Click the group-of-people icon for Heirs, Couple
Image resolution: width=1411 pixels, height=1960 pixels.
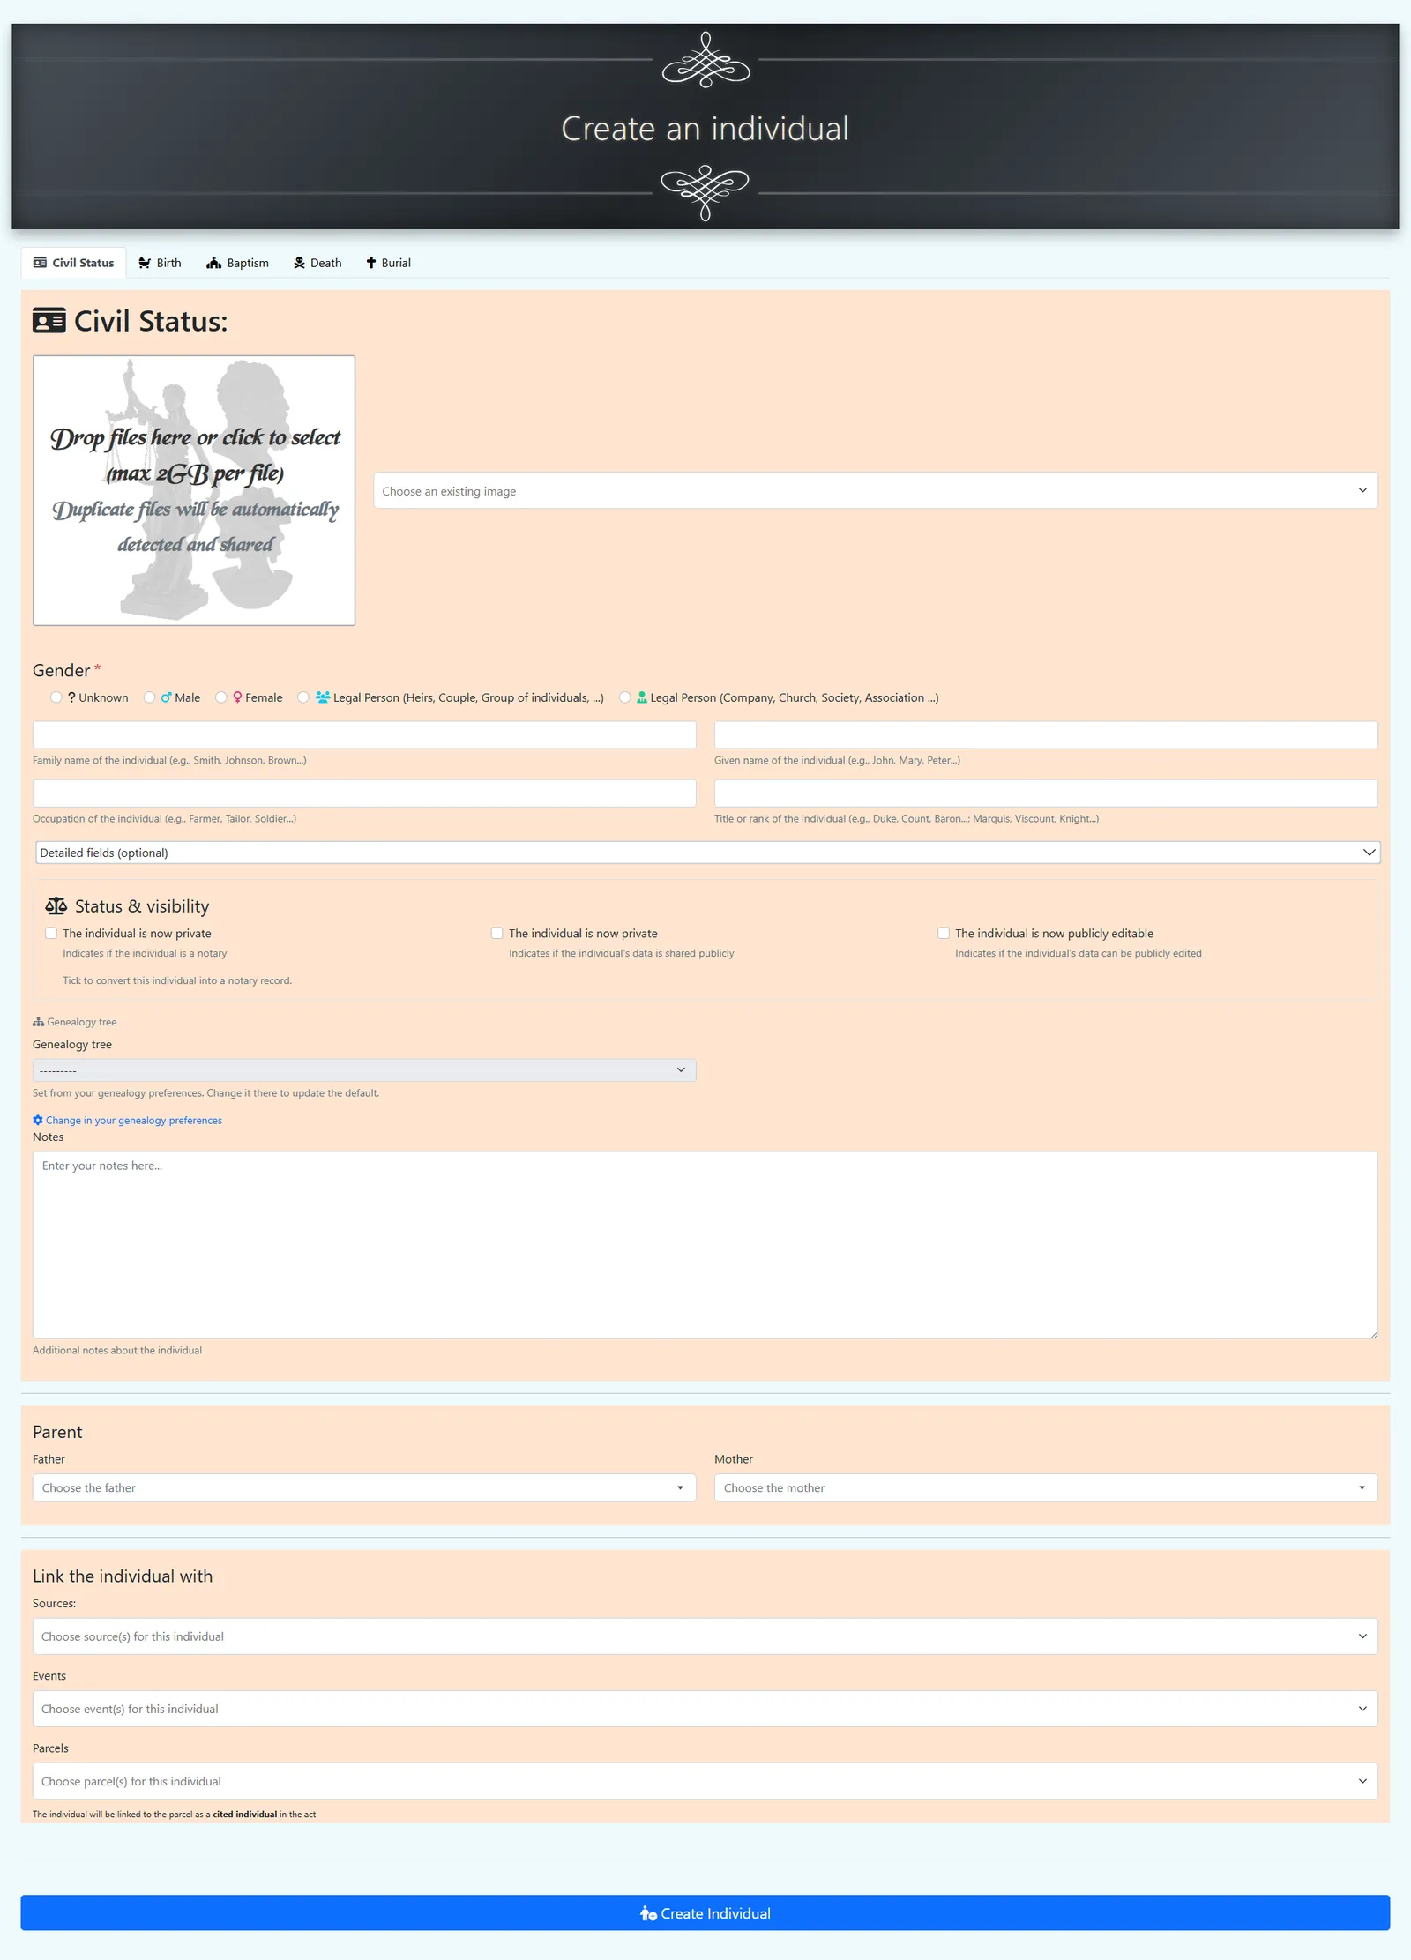pyautogui.click(x=323, y=697)
